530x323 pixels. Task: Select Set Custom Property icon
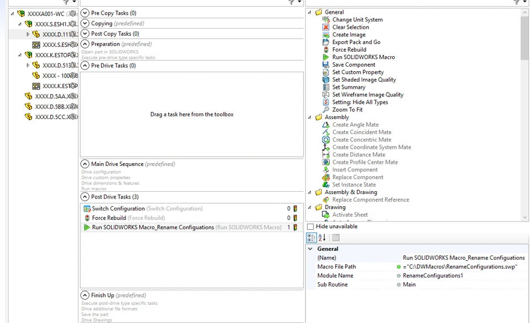tap(326, 72)
